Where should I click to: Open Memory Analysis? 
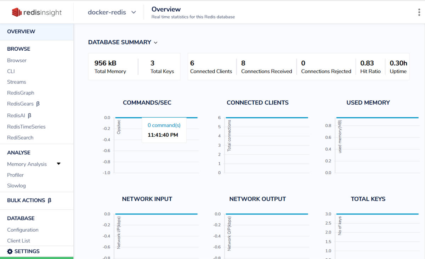coord(27,164)
